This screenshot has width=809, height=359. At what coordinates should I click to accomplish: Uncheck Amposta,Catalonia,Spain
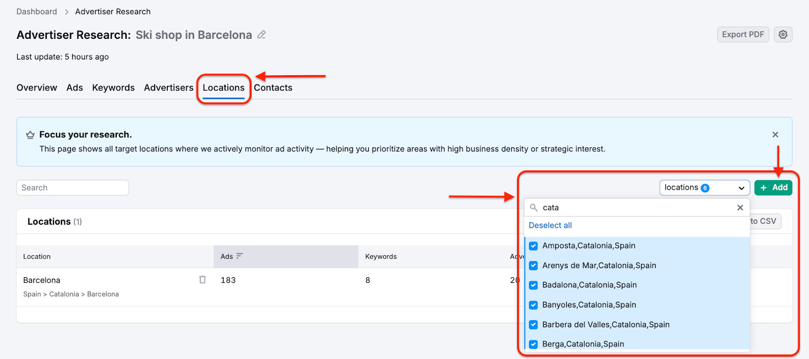533,246
